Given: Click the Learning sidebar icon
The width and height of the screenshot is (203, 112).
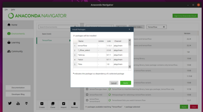Looking at the screenshot, I should [9, 42].
